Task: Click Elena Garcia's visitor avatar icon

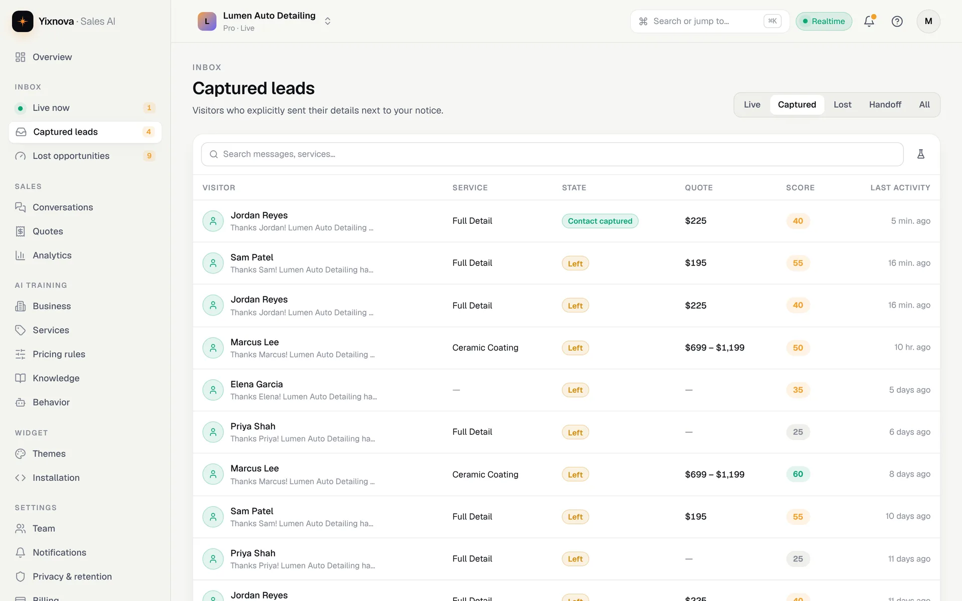Action: [x=213, y=390]
